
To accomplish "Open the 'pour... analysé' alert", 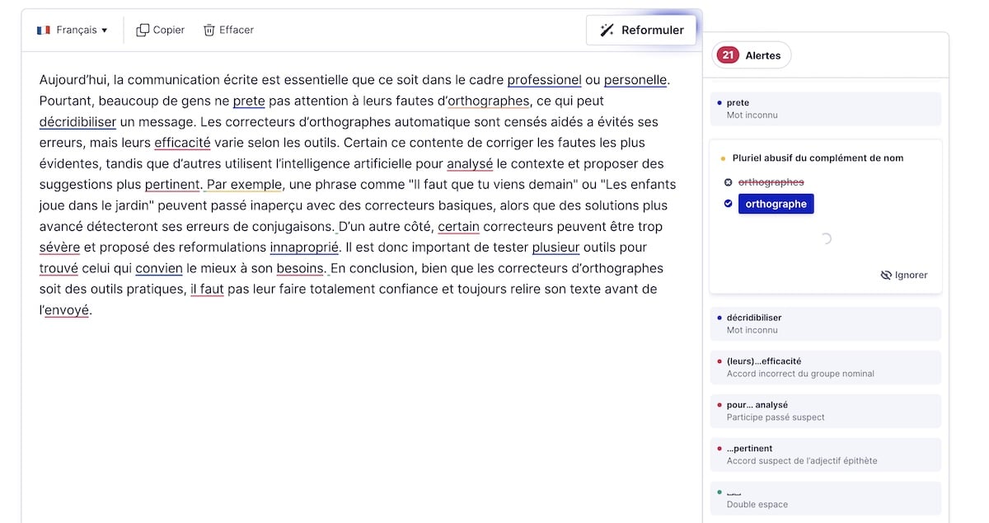I will coord(825,411).
